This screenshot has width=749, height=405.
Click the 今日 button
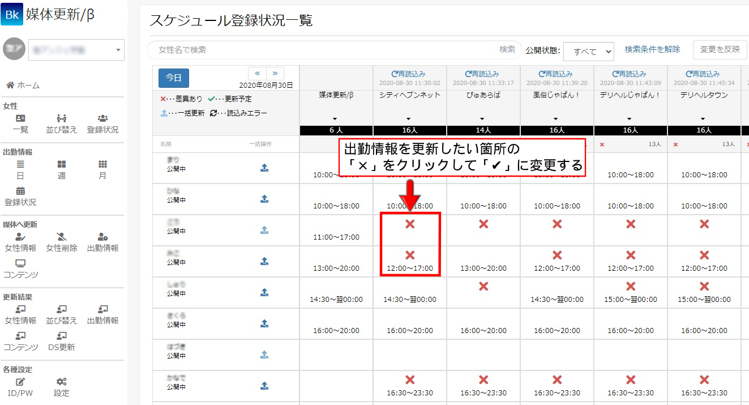174,78
